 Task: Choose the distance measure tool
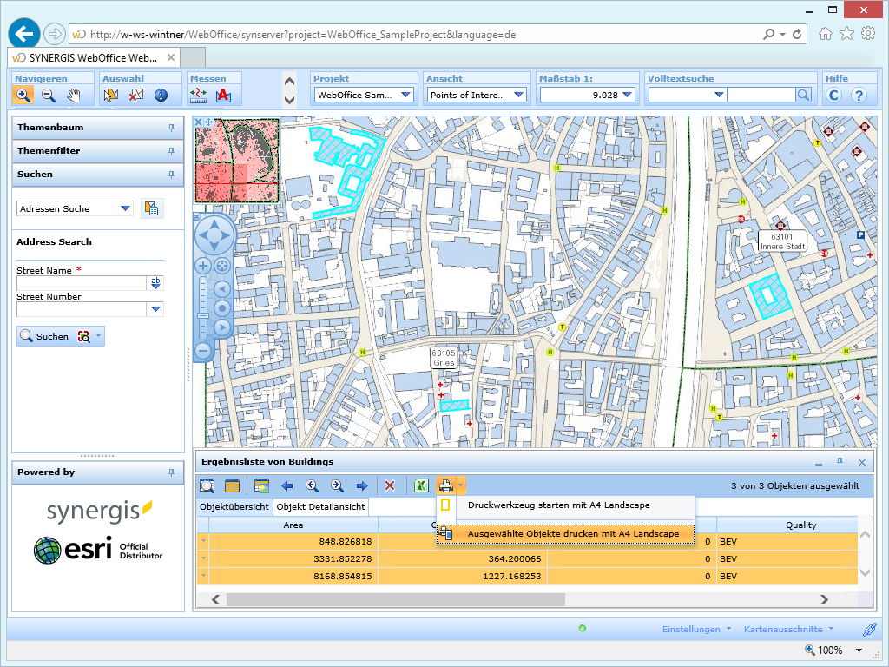199,96
